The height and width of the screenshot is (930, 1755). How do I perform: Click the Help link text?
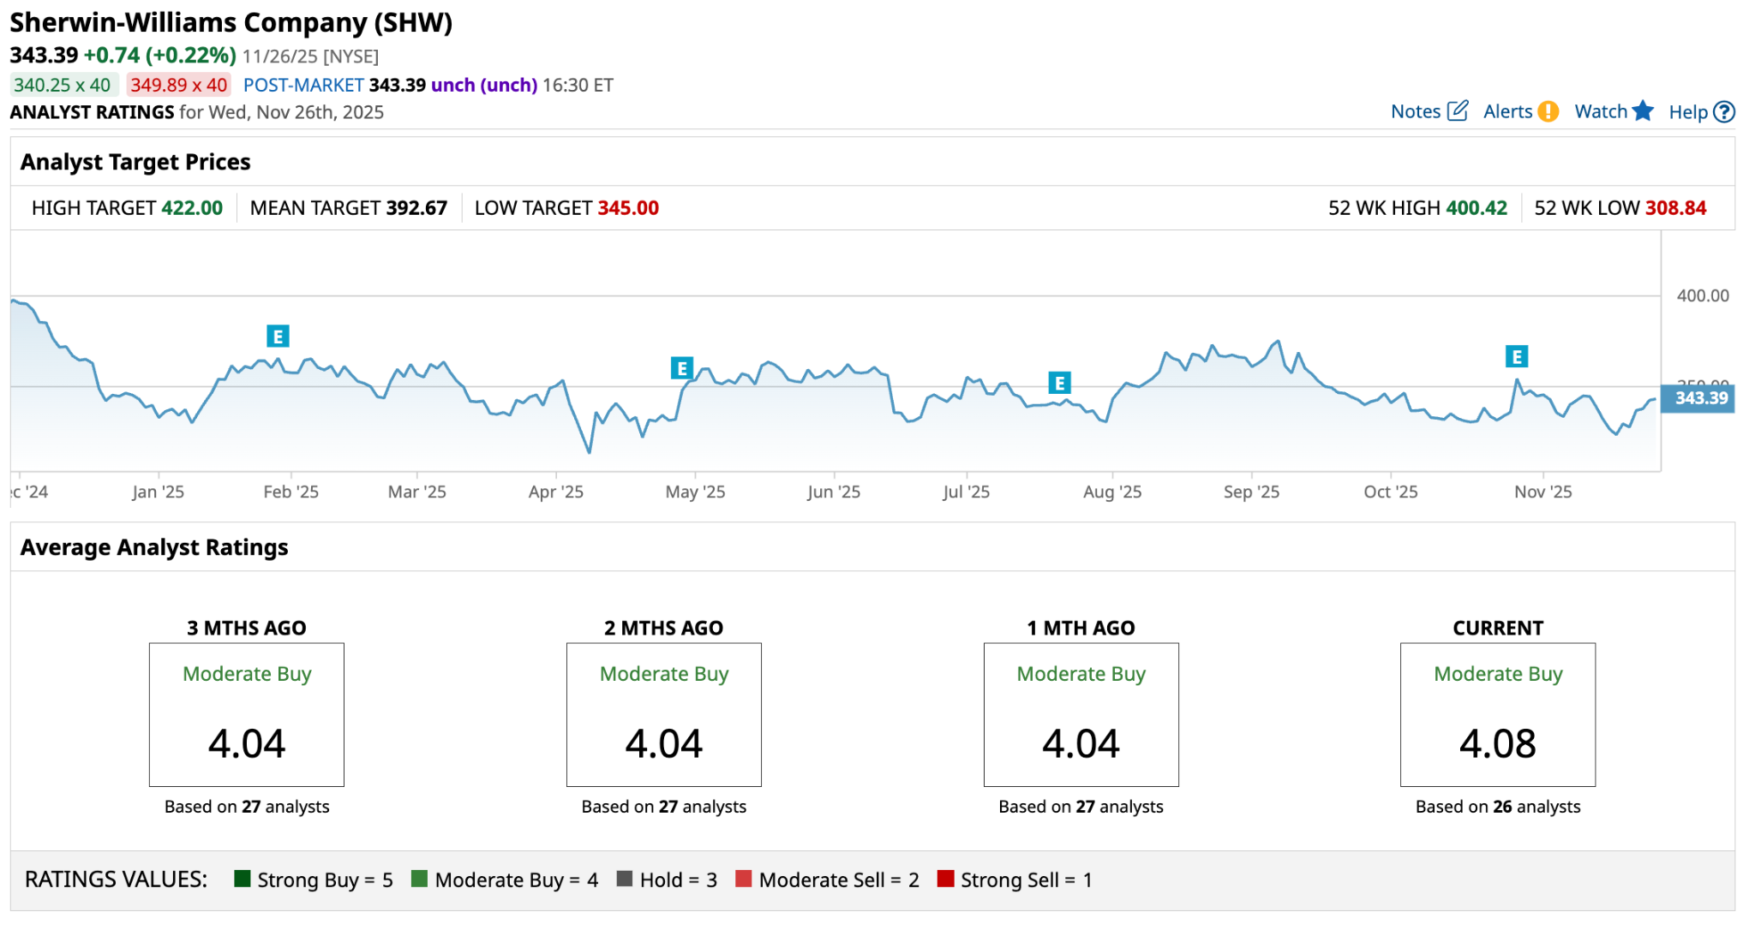click(x=1687, y=112)
